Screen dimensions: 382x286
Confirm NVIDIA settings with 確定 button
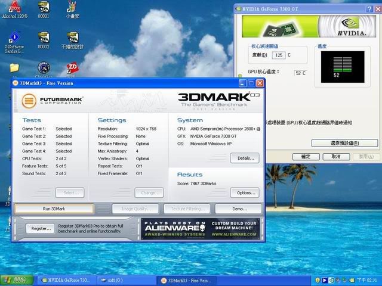306,157
